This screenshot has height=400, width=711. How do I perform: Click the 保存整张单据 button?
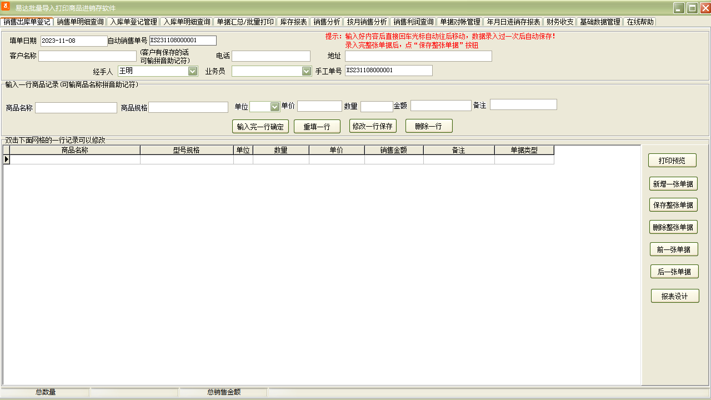click(x=673, y=205)
